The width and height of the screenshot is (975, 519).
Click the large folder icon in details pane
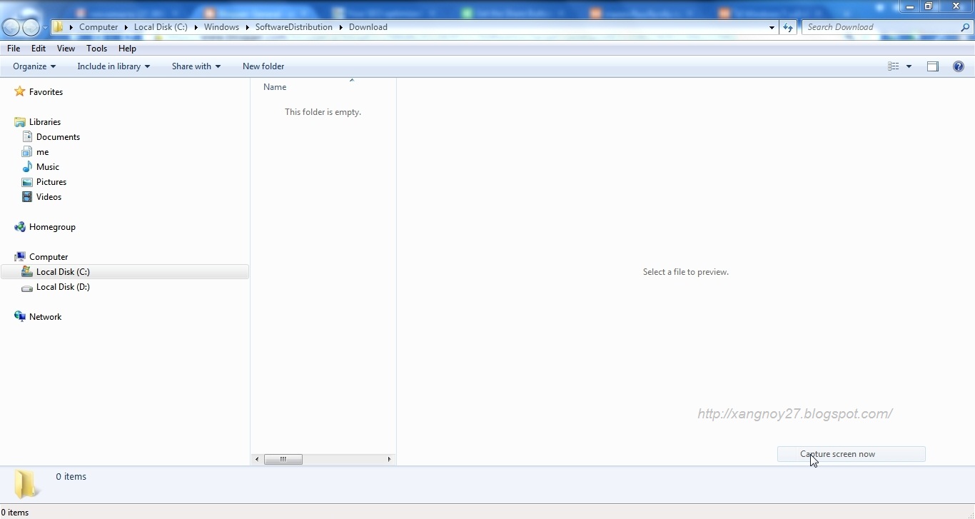point(27,483)
